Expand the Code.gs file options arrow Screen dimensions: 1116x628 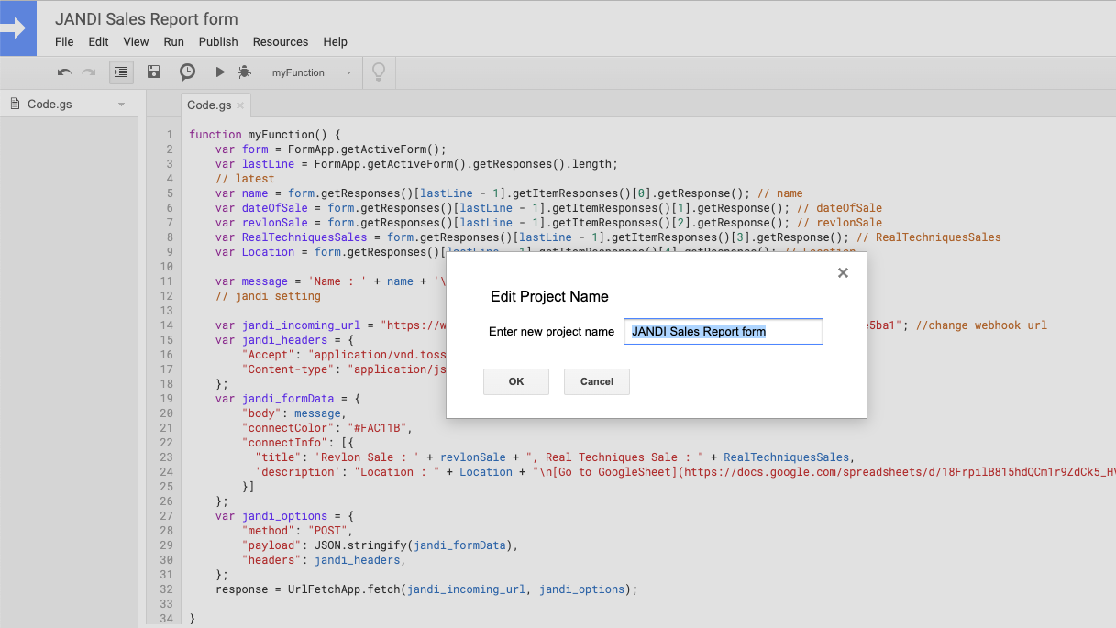[121, 105]
